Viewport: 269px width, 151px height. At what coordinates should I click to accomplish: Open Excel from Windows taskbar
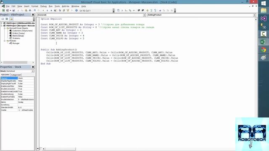pyautogui.click(x=264, y=42)
